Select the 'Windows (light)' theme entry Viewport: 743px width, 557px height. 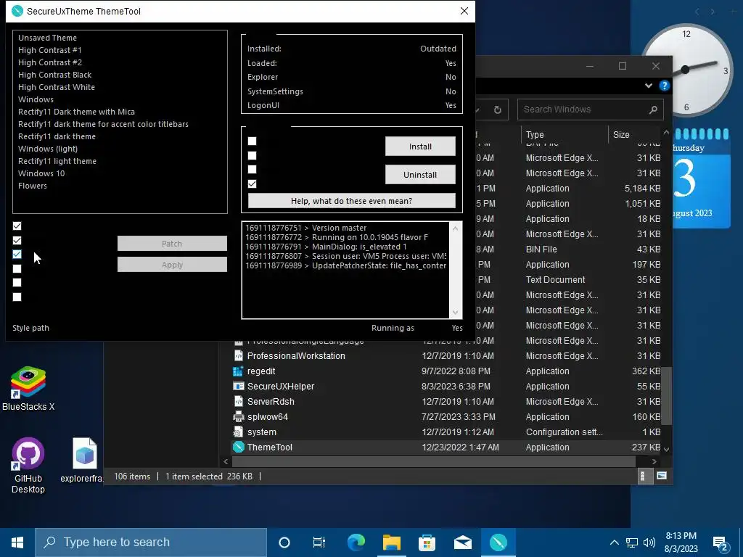(x=48, y=149)
